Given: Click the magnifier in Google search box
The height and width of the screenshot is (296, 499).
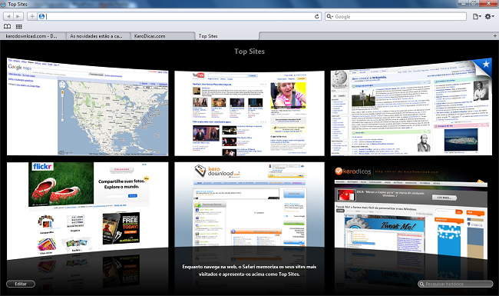Looking at the screenshot, I should pos(329,16).
